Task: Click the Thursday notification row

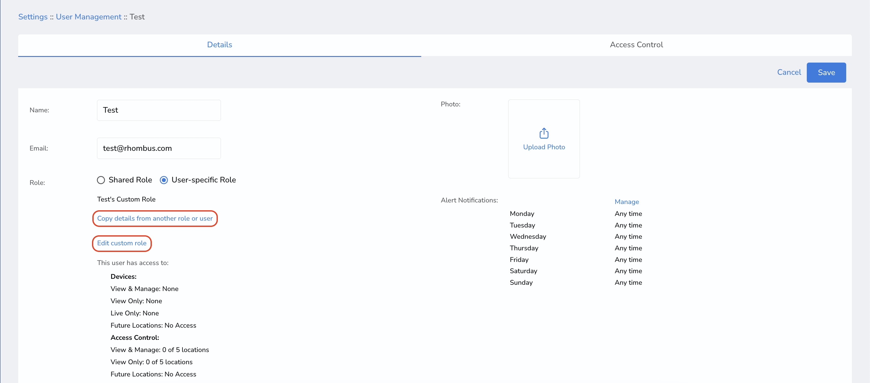Action: click(x=576, y=248)
